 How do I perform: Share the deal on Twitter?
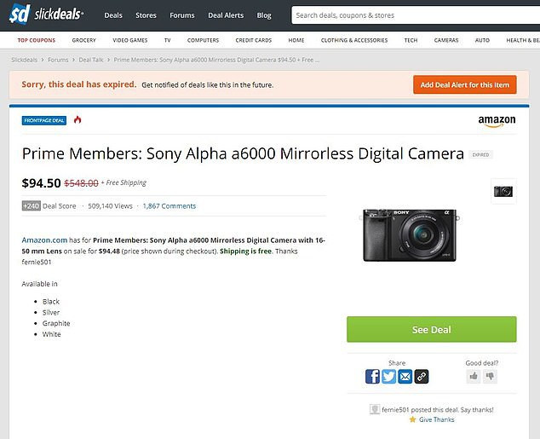pyautogui.click(x=388, y=376)
